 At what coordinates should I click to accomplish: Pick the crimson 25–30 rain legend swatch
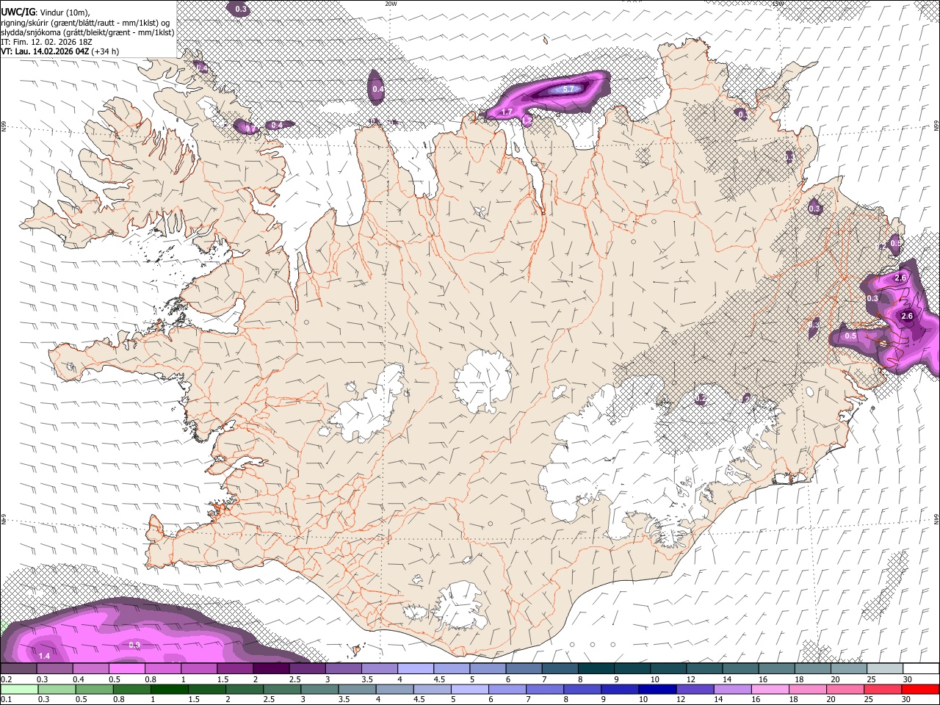pyautogui.click(x=882, y=690)
